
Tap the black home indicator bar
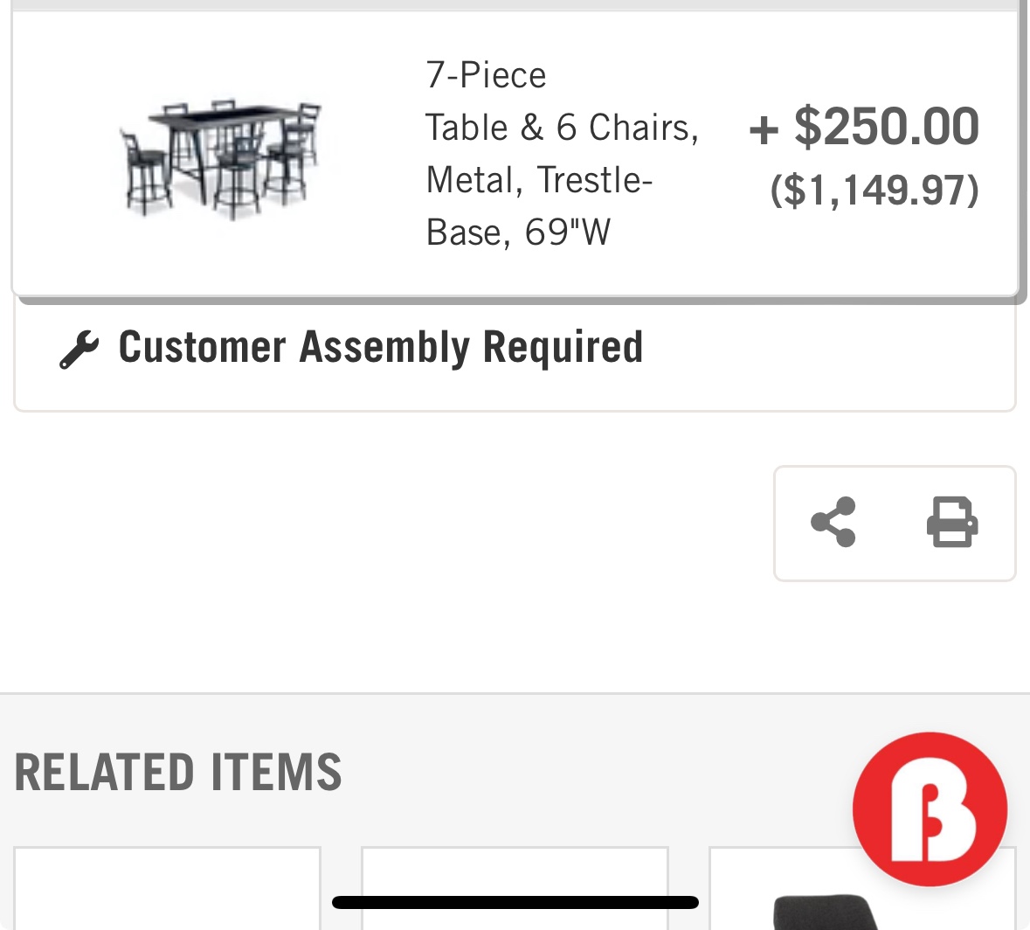515,903
